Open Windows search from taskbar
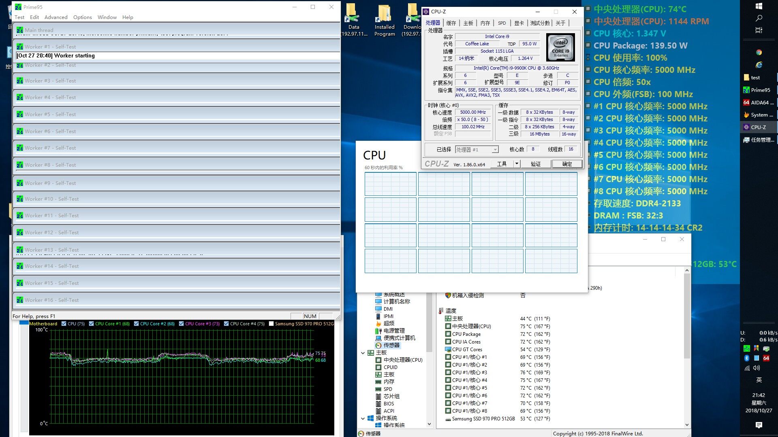This screenshot has width=778, height=437. pos(759,18)
